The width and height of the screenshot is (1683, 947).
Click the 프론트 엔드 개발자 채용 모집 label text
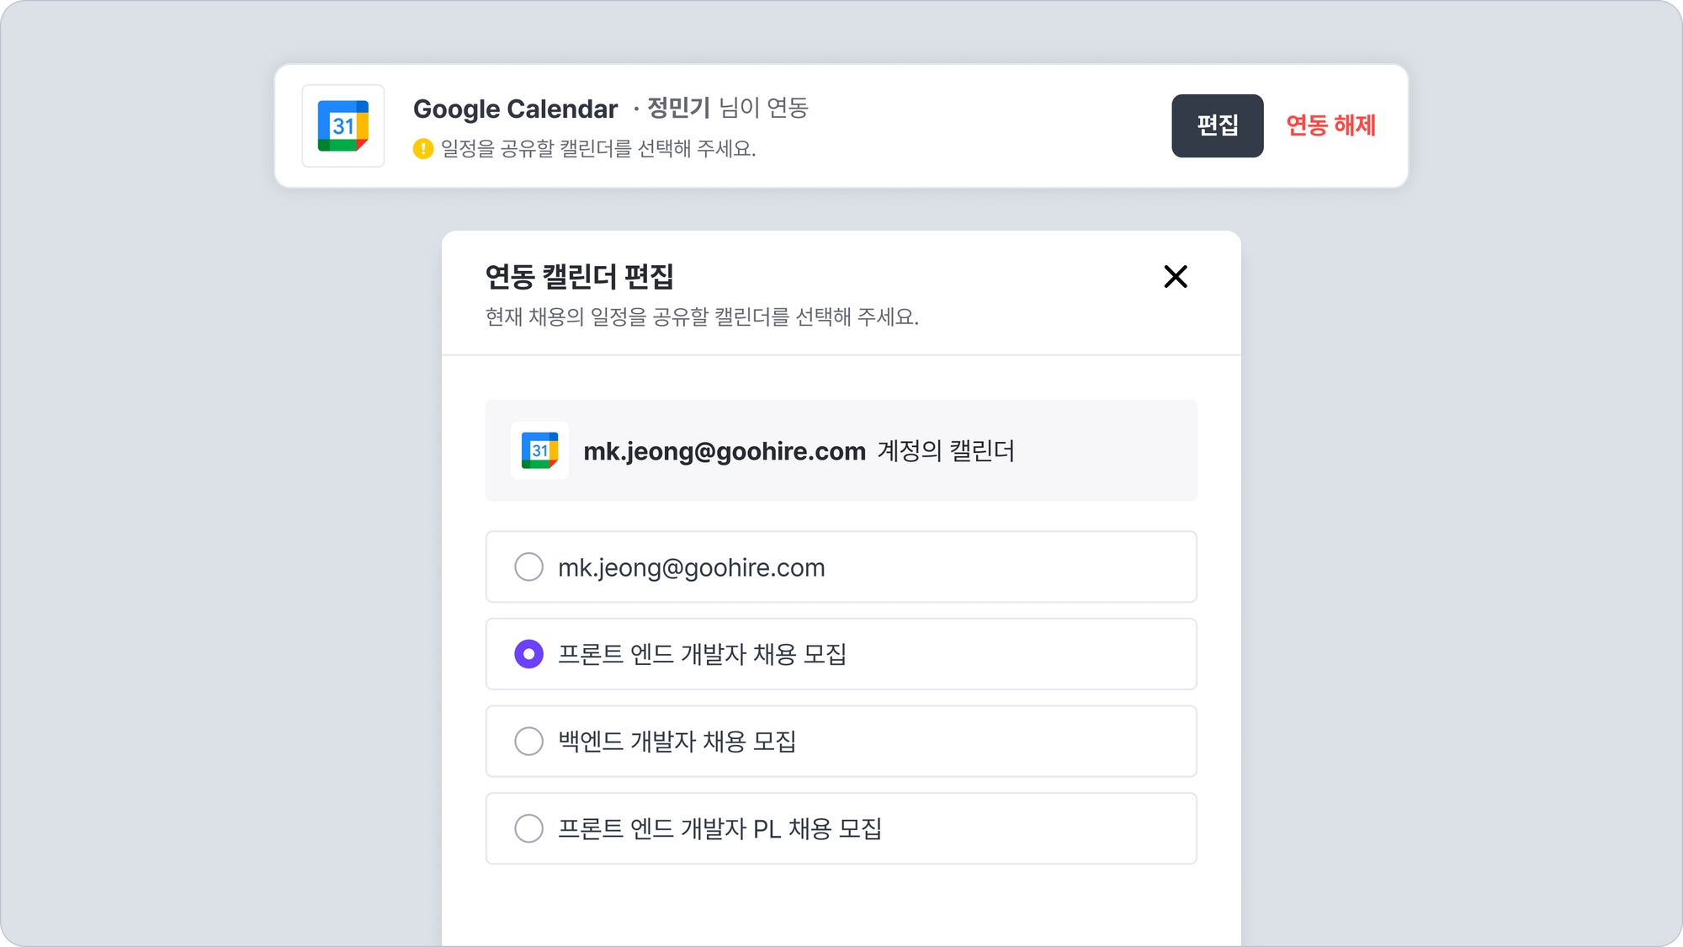(702, 654)
